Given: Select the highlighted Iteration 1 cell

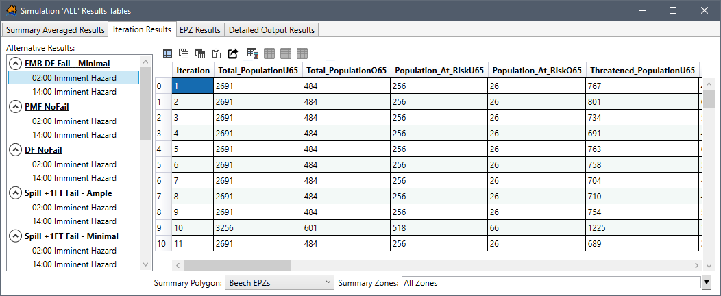Looking at the screenshot, I should pyautogui.click(x=193, y=86).
